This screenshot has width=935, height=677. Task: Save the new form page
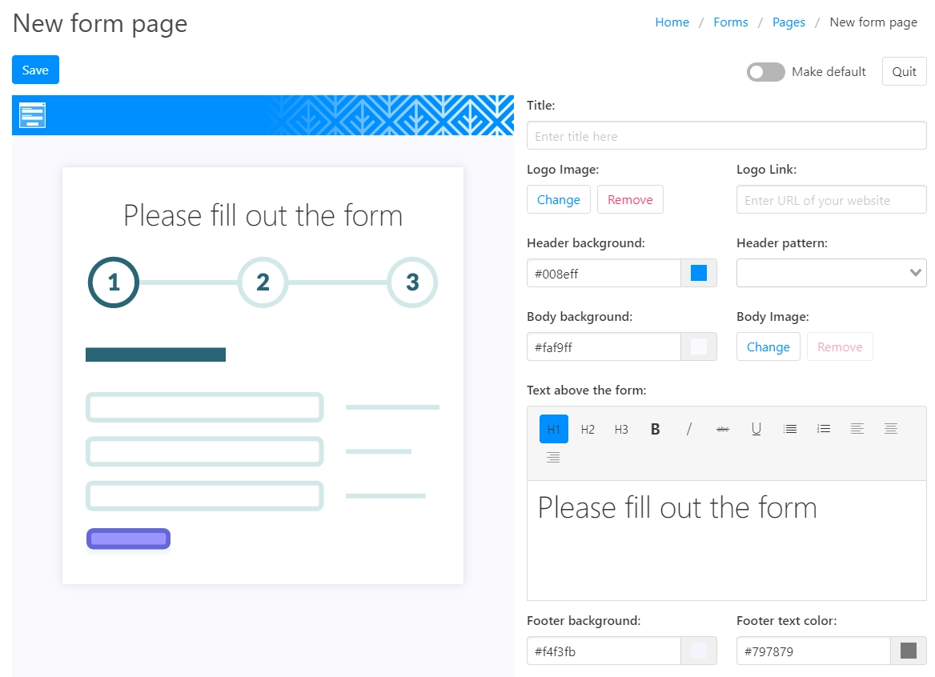[x=35, y=70]
